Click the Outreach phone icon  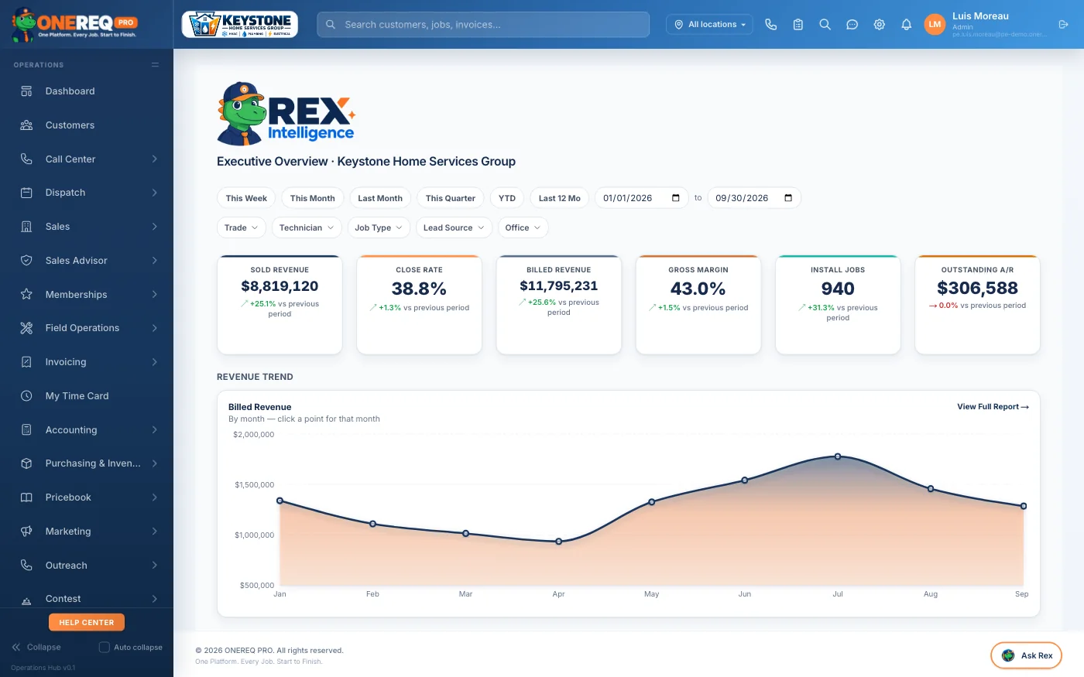coord(26,565)
